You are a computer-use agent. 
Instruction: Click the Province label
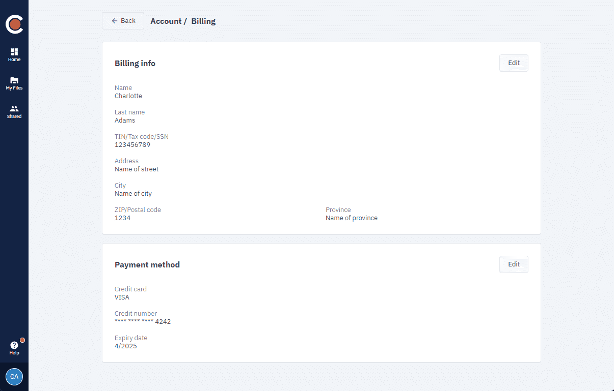[x=338, y=210]
